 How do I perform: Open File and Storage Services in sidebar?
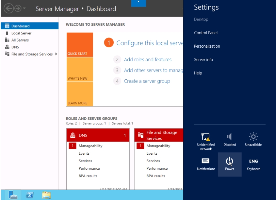coord(32,54)
